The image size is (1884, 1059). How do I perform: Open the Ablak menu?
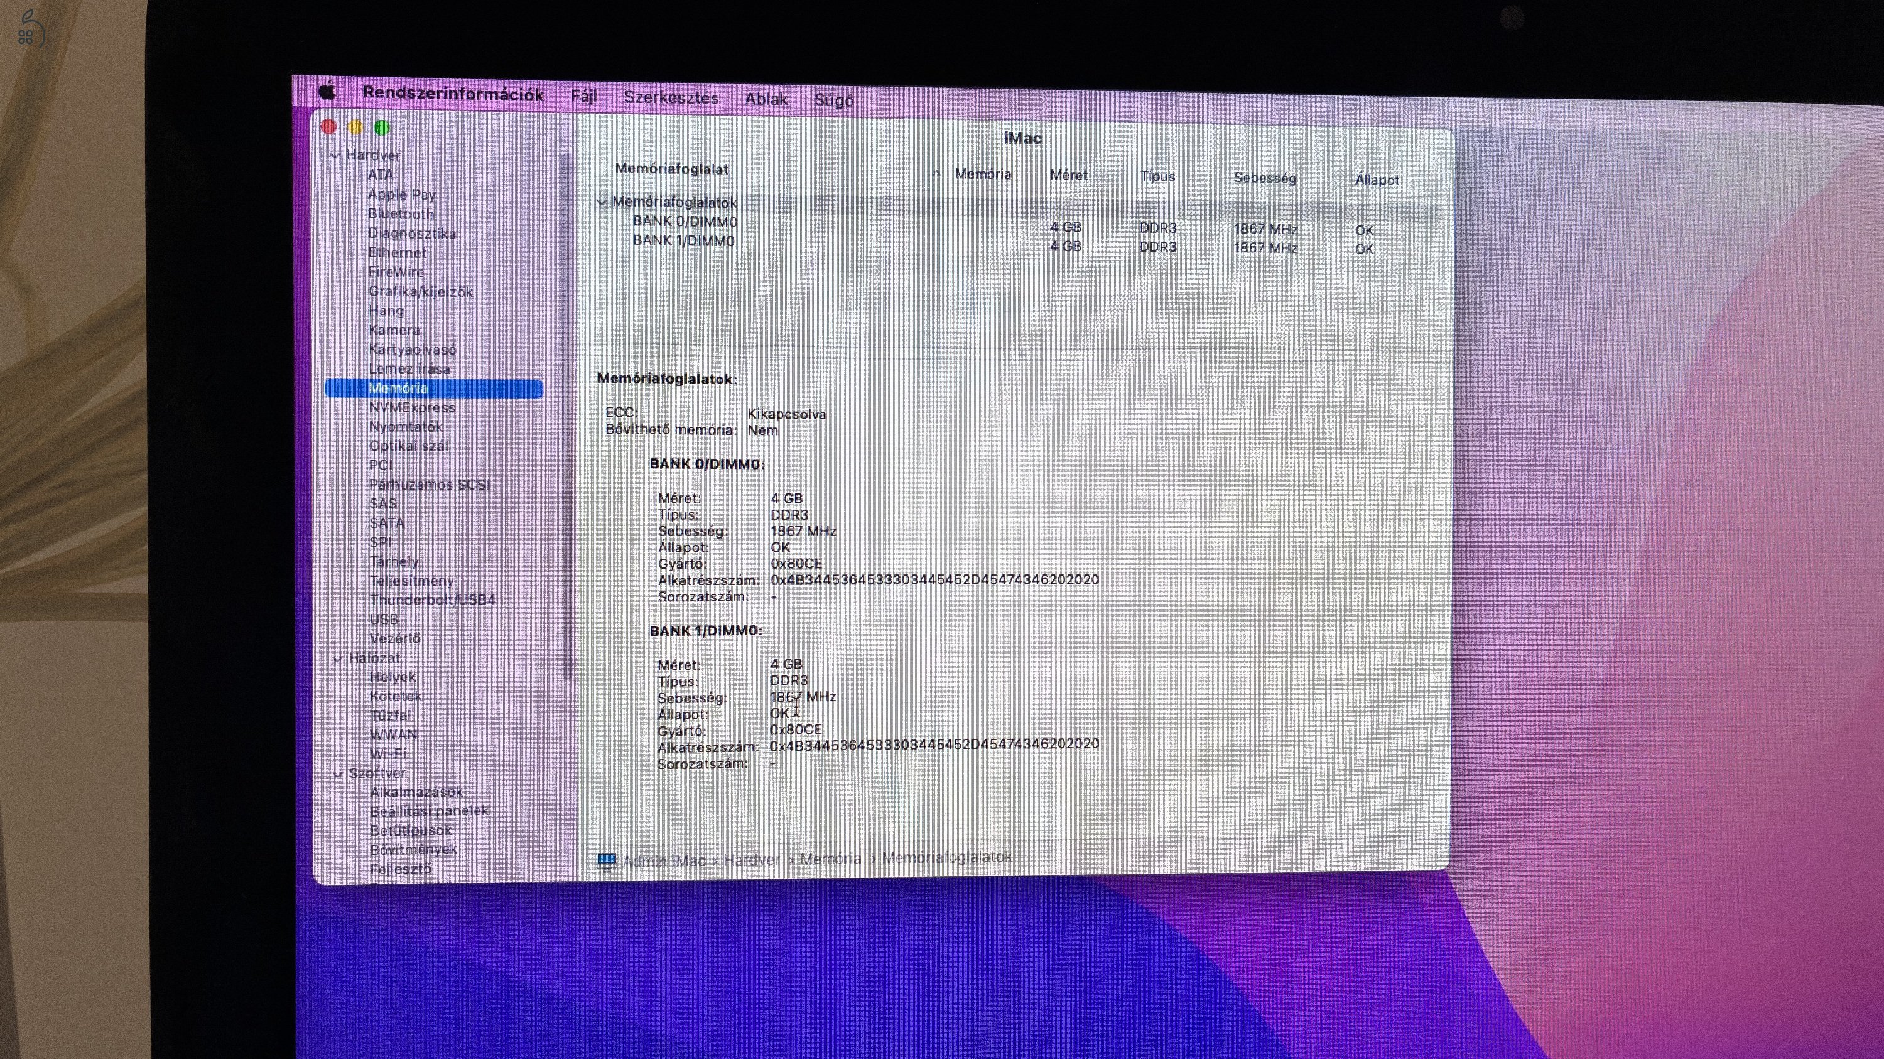pyautogui.click(x=766, y=99)
